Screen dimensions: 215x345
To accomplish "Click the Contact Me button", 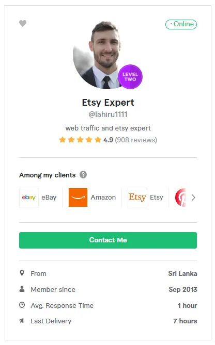I will pos(108,240).
